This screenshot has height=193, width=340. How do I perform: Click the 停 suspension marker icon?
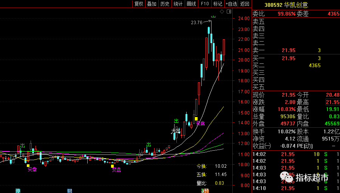[18, 191]
